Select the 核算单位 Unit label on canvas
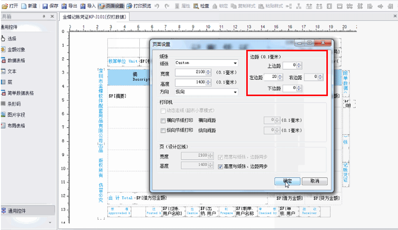398x230 pixels. click(x=123, y=61)
